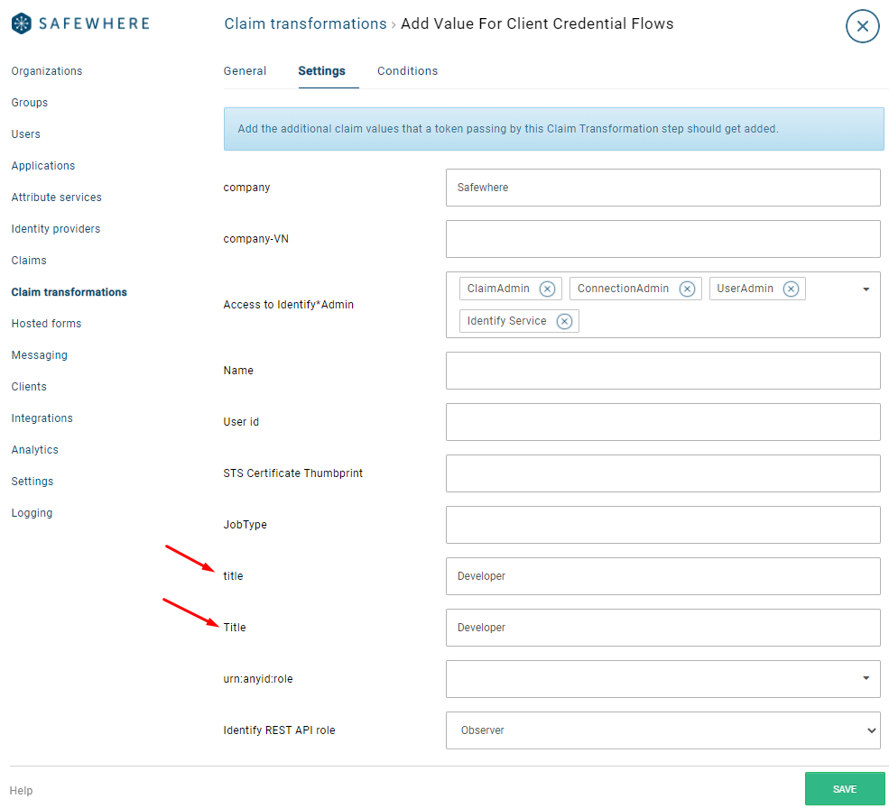Screen dimensions: 889x808
Task: Focus the lowercase title input field
Action: [662, 576]
